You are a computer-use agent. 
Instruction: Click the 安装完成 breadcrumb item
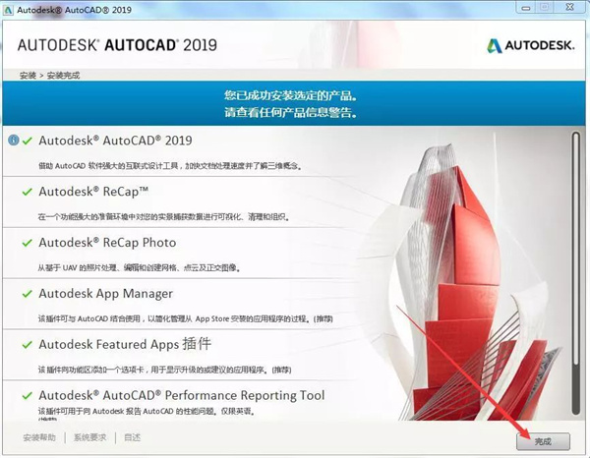click(x=63, y=76)
